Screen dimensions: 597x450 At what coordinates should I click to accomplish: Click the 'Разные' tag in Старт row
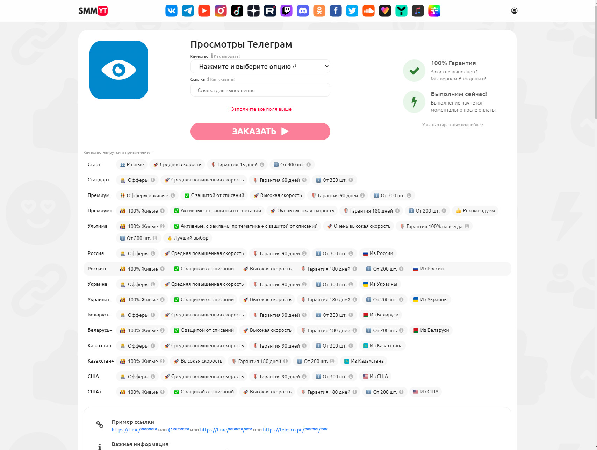click(132, 165)
